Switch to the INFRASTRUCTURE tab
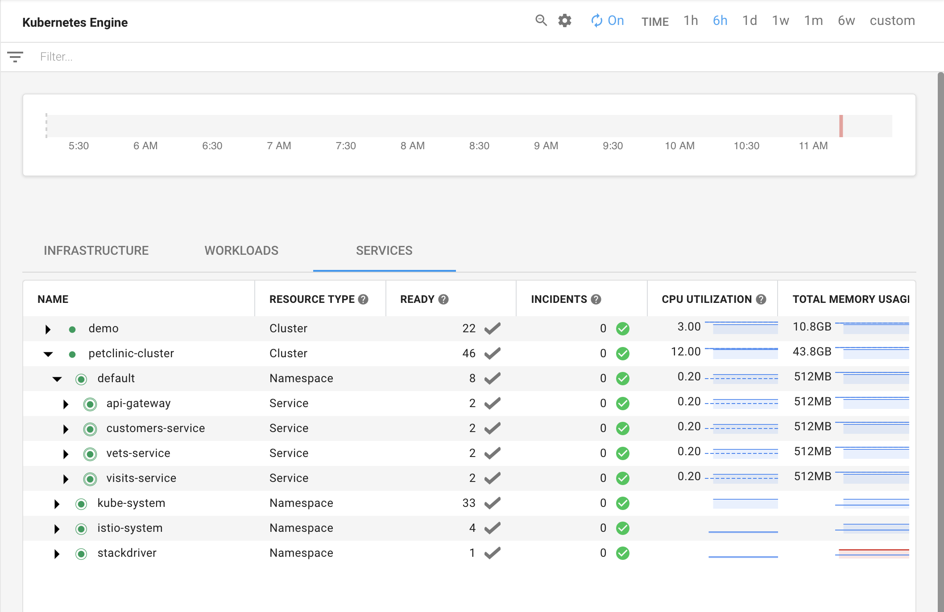Image resolution: width=944 pixels, height=612 pixels. (x=96, y=250)
